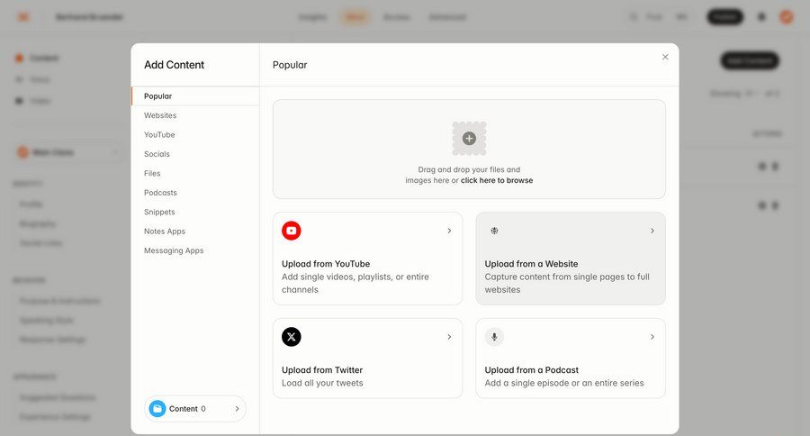This screenshot has height=436, width=810.
Task: Click the 'click here to browse' link
Action: pos(497,180)
